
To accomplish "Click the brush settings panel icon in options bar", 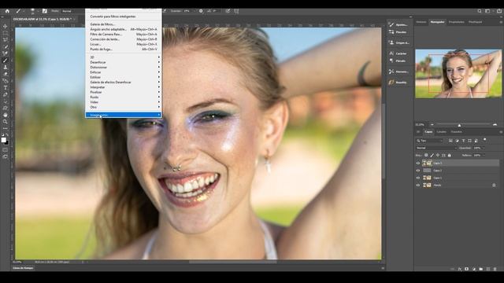I will 45,11.
